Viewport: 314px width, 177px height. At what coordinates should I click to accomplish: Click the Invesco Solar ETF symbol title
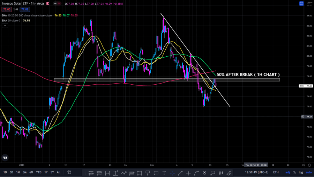click(x=23, y=3)
